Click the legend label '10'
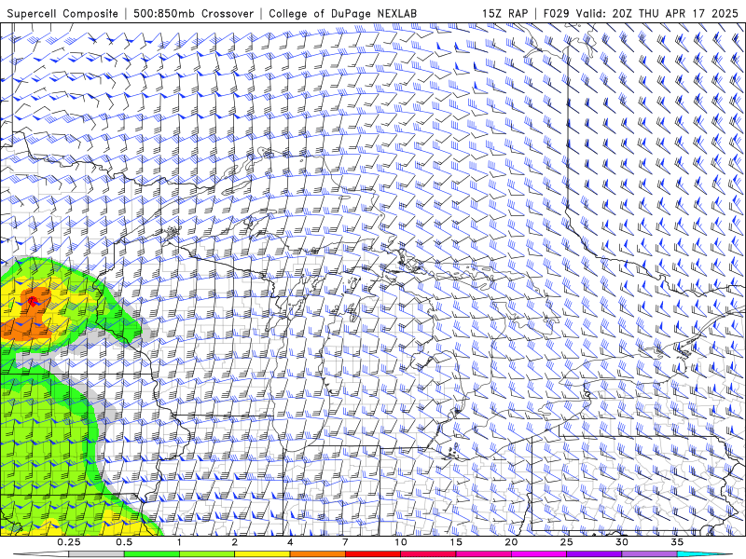This screenshot has height=559, width=746. pos(401,542)
